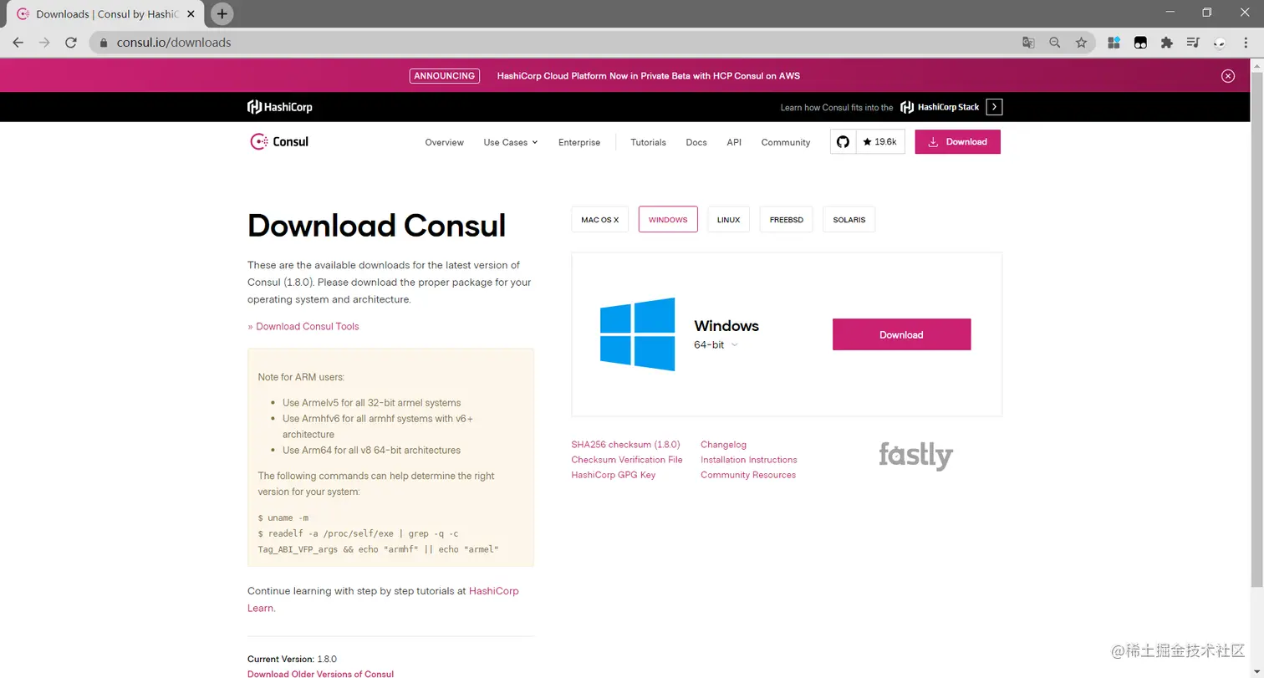This screenshot has height=678, width=1264.
Task: Expand the Use Cases dropdown menu
Action: [511, 143]
